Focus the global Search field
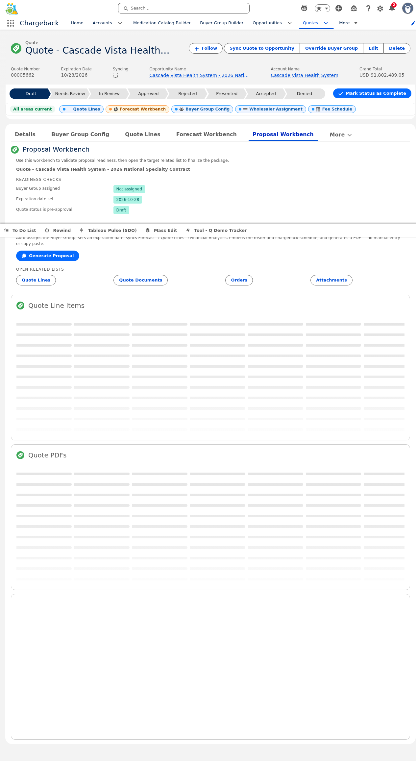Viewport: 416px width, 761px height. (184, 8)
